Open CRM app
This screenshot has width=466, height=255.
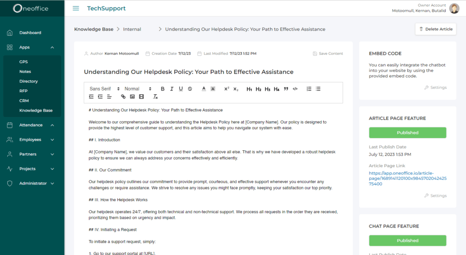[x=24, y=101]
